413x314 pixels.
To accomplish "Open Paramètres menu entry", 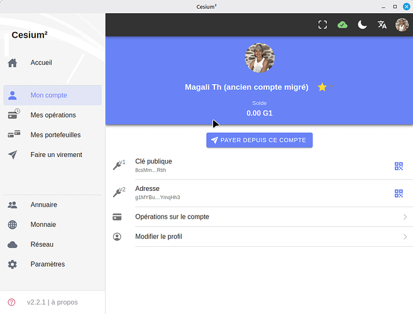I will tap(52, 264).
